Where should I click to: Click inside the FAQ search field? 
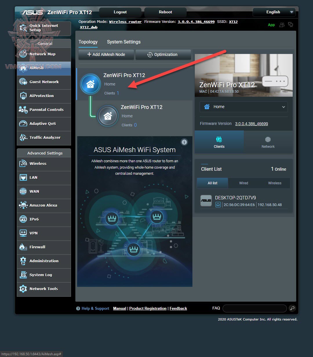(x=254, y=308)
